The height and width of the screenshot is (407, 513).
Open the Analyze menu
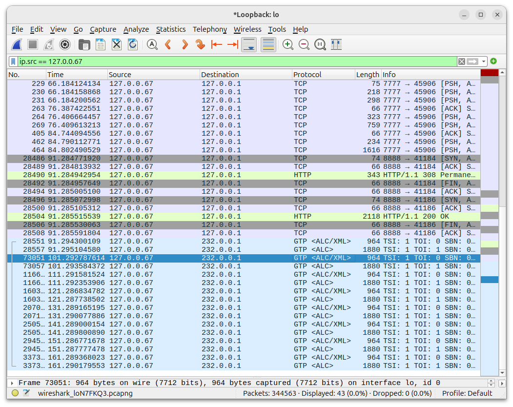[136, 29]
